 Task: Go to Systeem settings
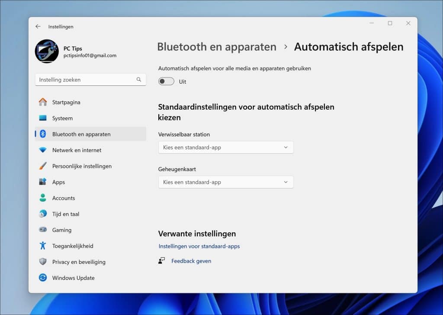point(90,118)
